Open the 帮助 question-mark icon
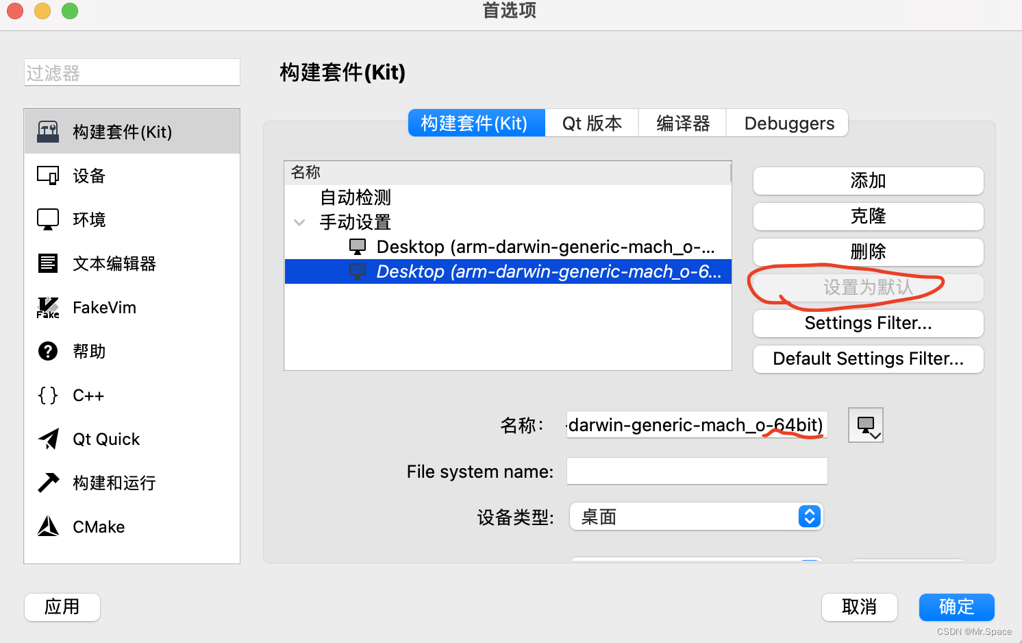Image resolution: width=1022 pixels, height=643 pixels. tap(48, 351)
